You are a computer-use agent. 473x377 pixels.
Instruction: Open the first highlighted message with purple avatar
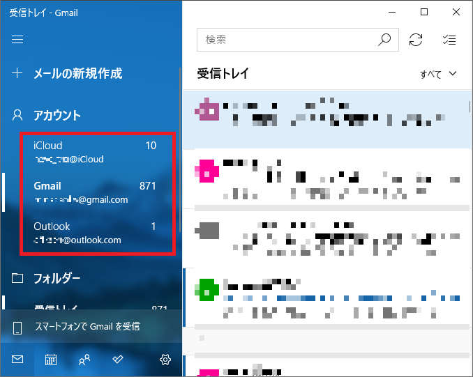326,119
